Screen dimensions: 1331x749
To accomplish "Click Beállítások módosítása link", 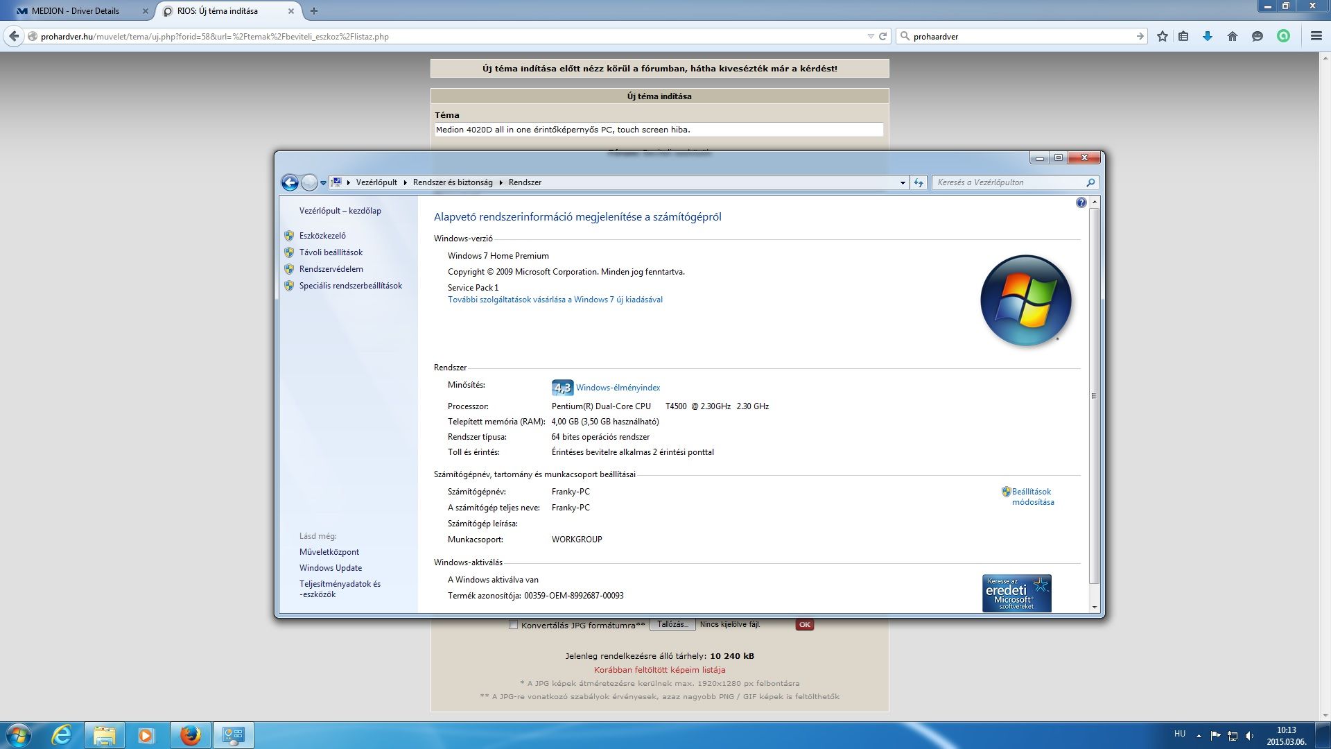I will (x=1032, y=497).
